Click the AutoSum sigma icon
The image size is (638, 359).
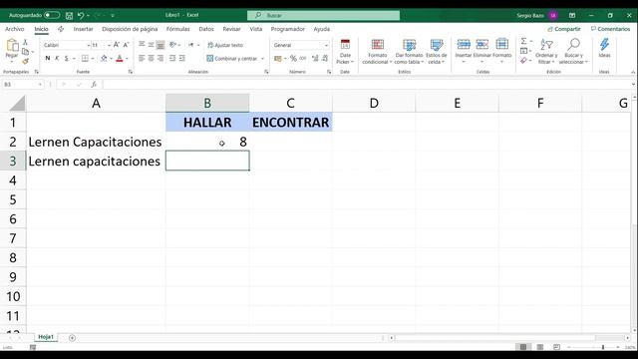pyautogui.click(x=523, y=41)
